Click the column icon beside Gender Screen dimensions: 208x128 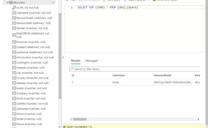coord(14,28)
